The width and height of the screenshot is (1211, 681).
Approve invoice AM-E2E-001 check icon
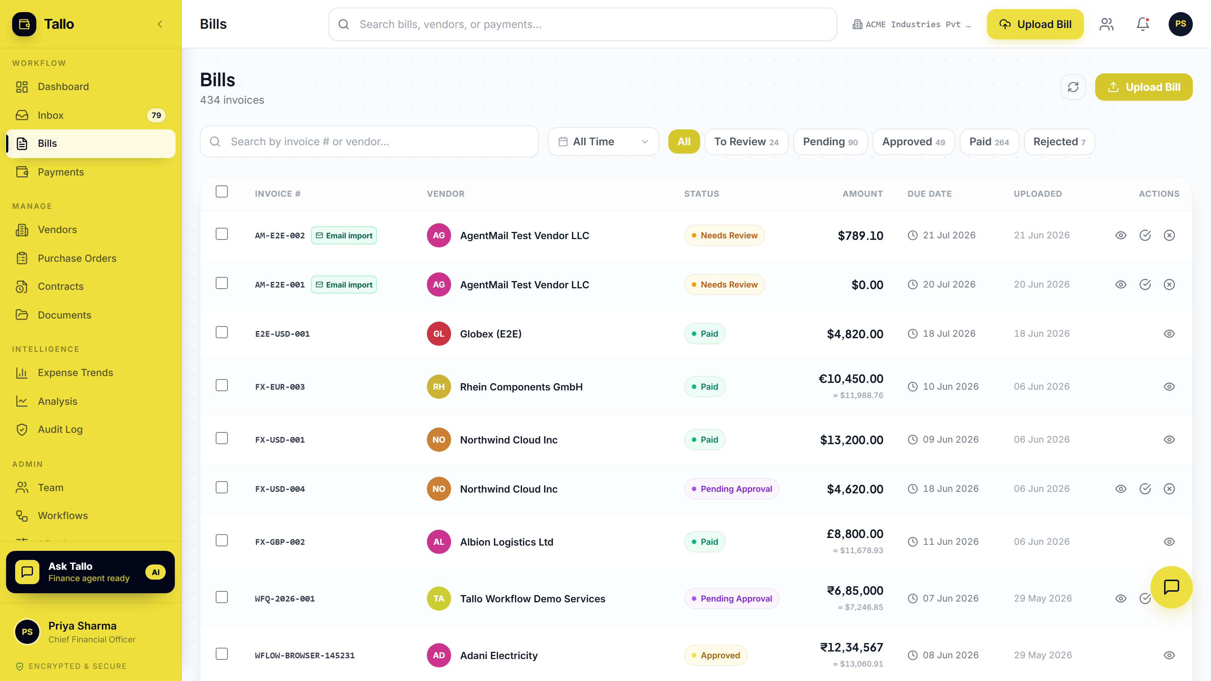point(1145,285)
